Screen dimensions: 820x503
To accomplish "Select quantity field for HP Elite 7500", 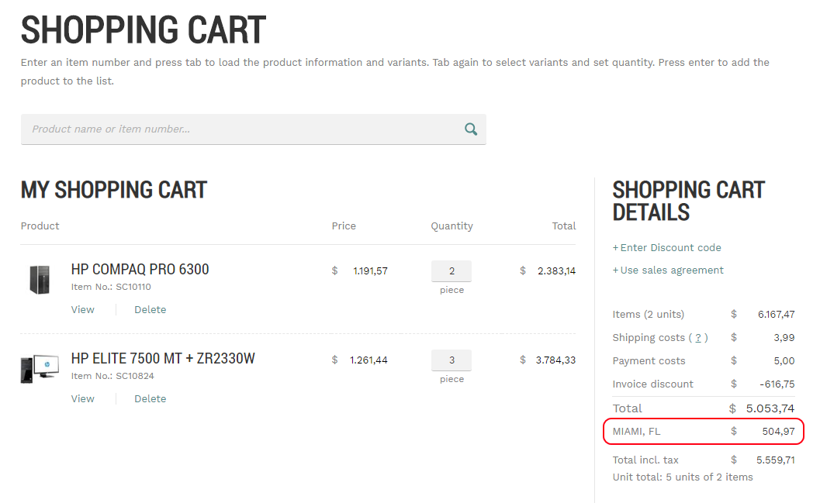I will (x=452, y=360).
